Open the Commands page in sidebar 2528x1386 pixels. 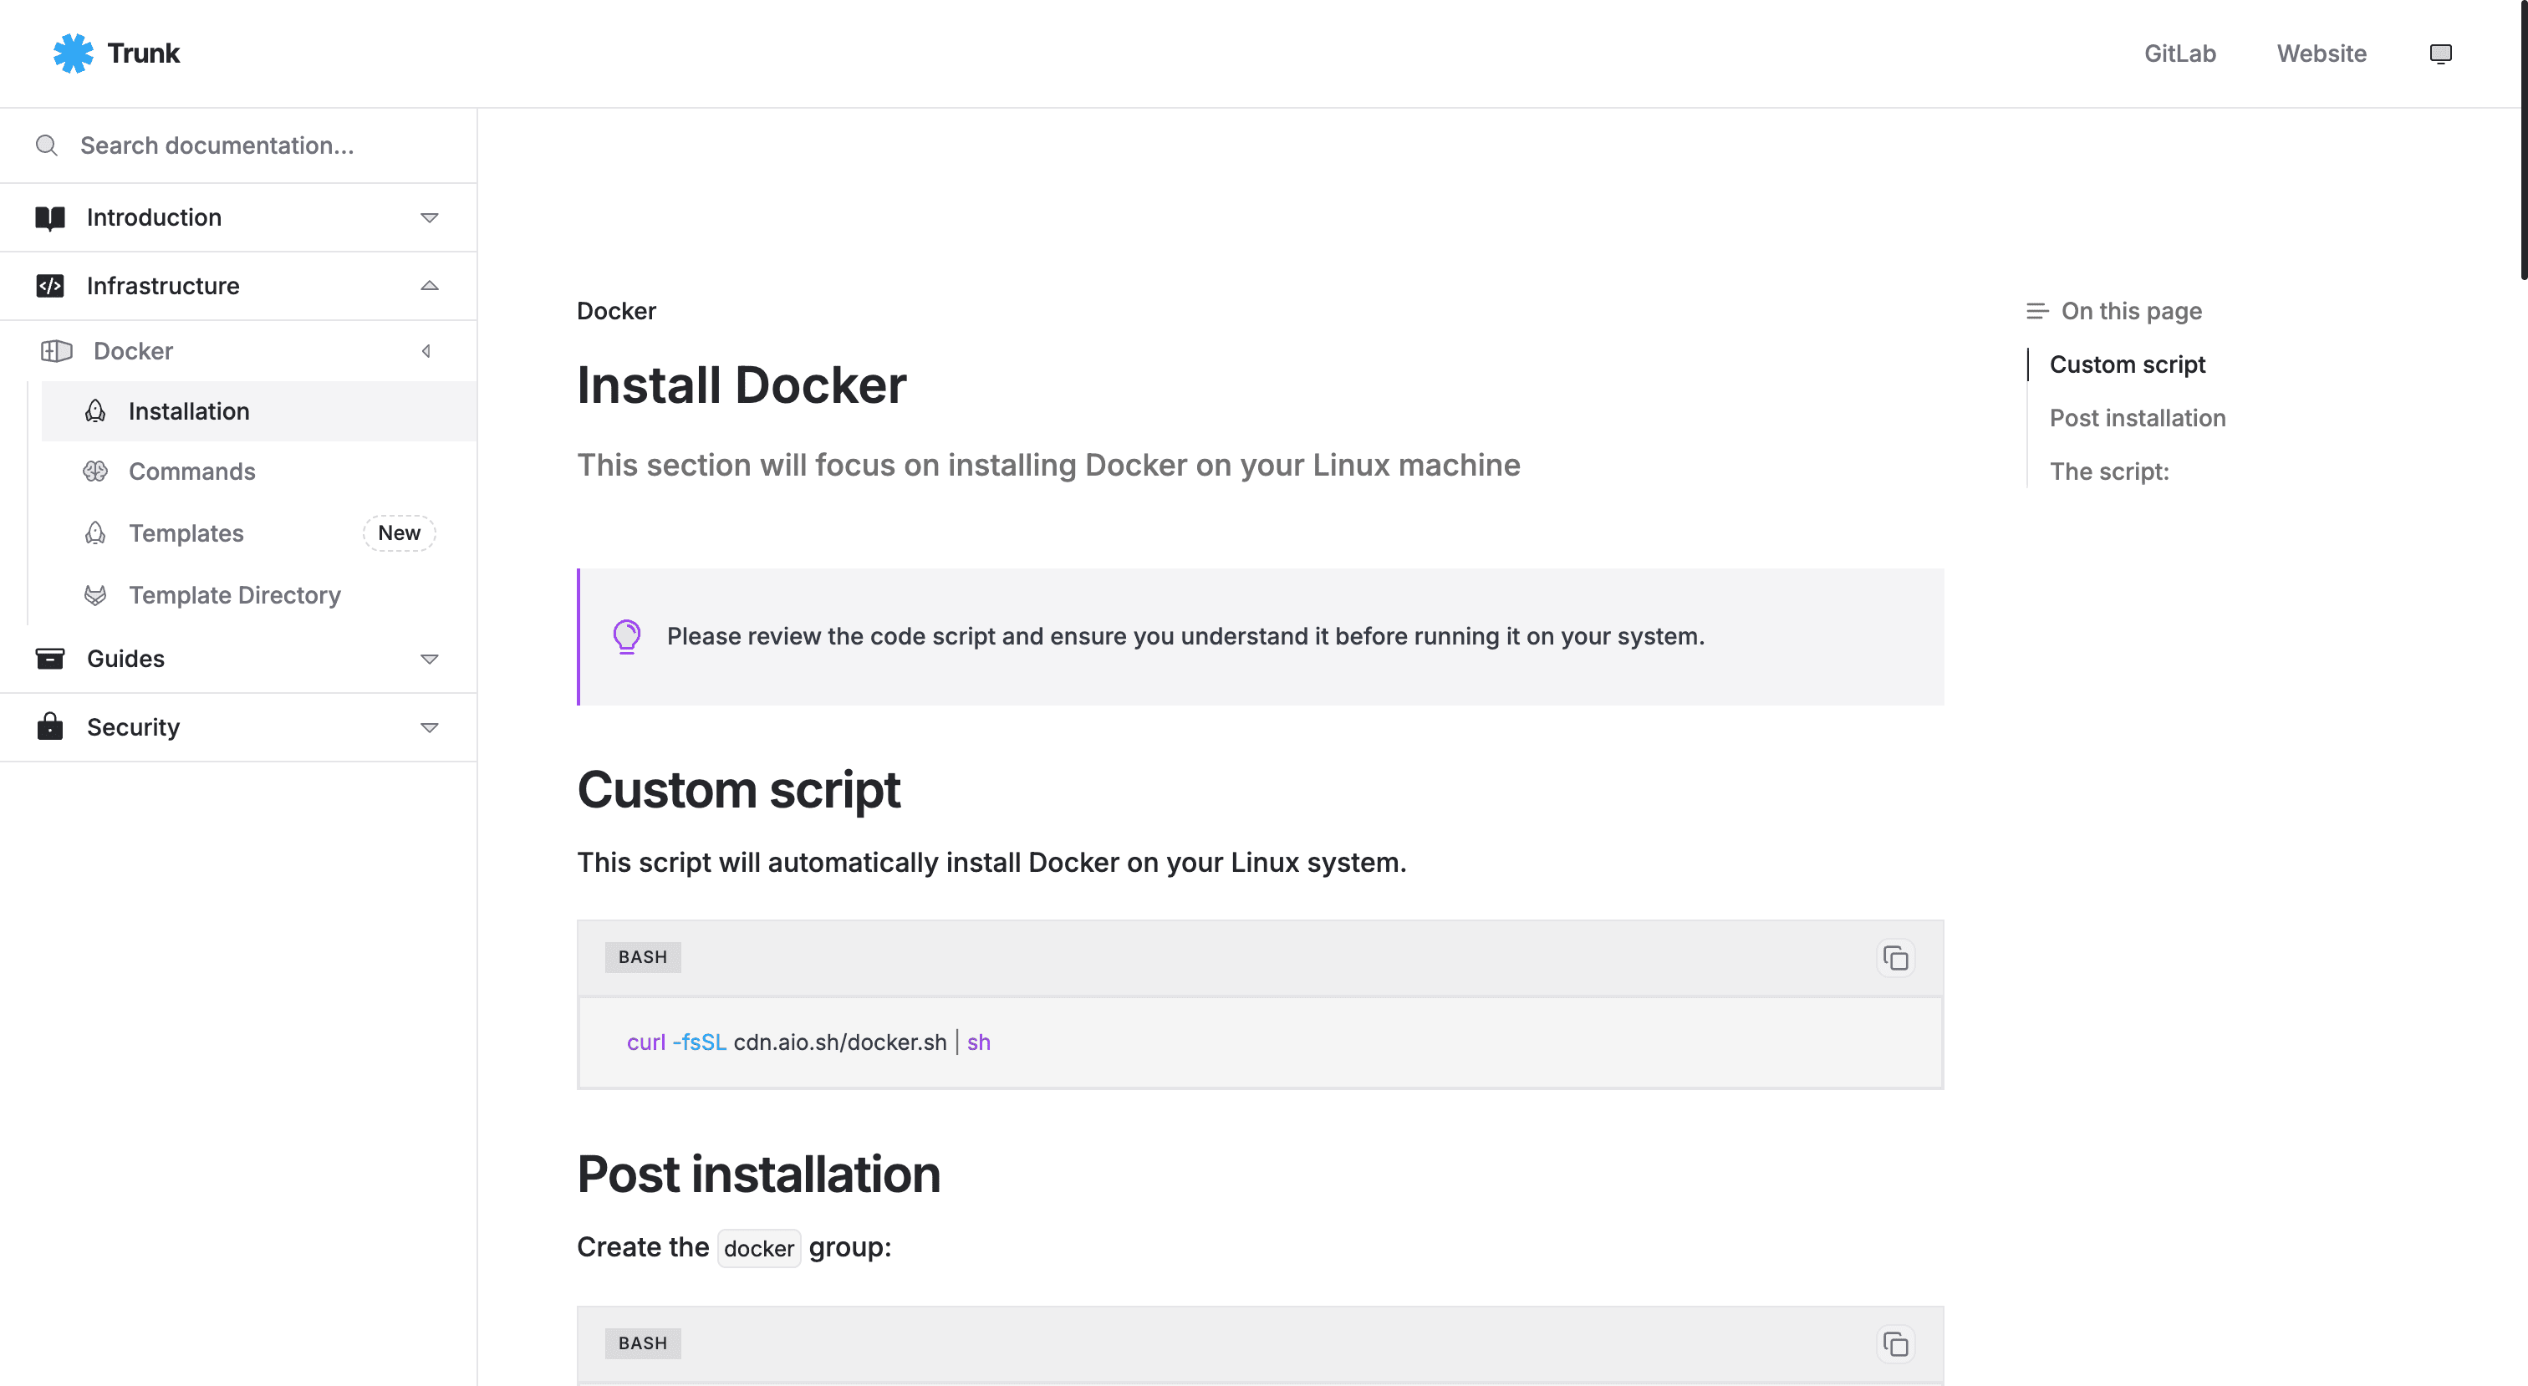(192, 471)
